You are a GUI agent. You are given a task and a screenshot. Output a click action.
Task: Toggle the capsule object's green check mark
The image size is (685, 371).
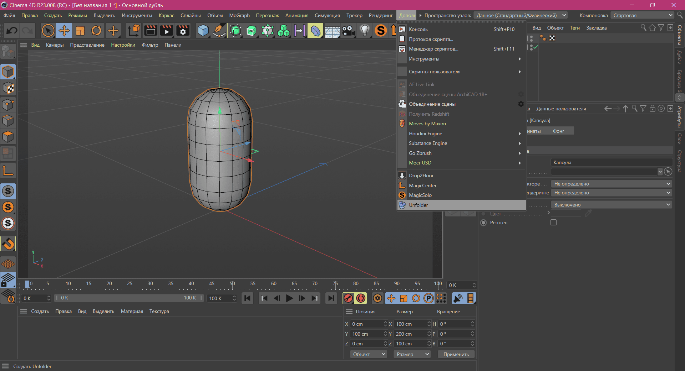pos(536,47)
